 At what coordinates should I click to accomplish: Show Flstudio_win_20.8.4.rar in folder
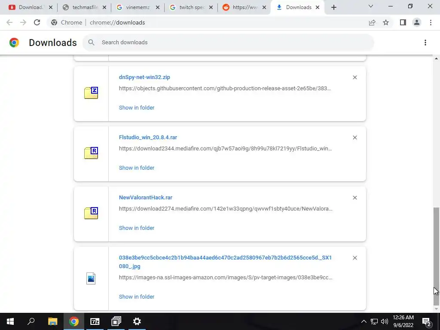pos(137,168)
